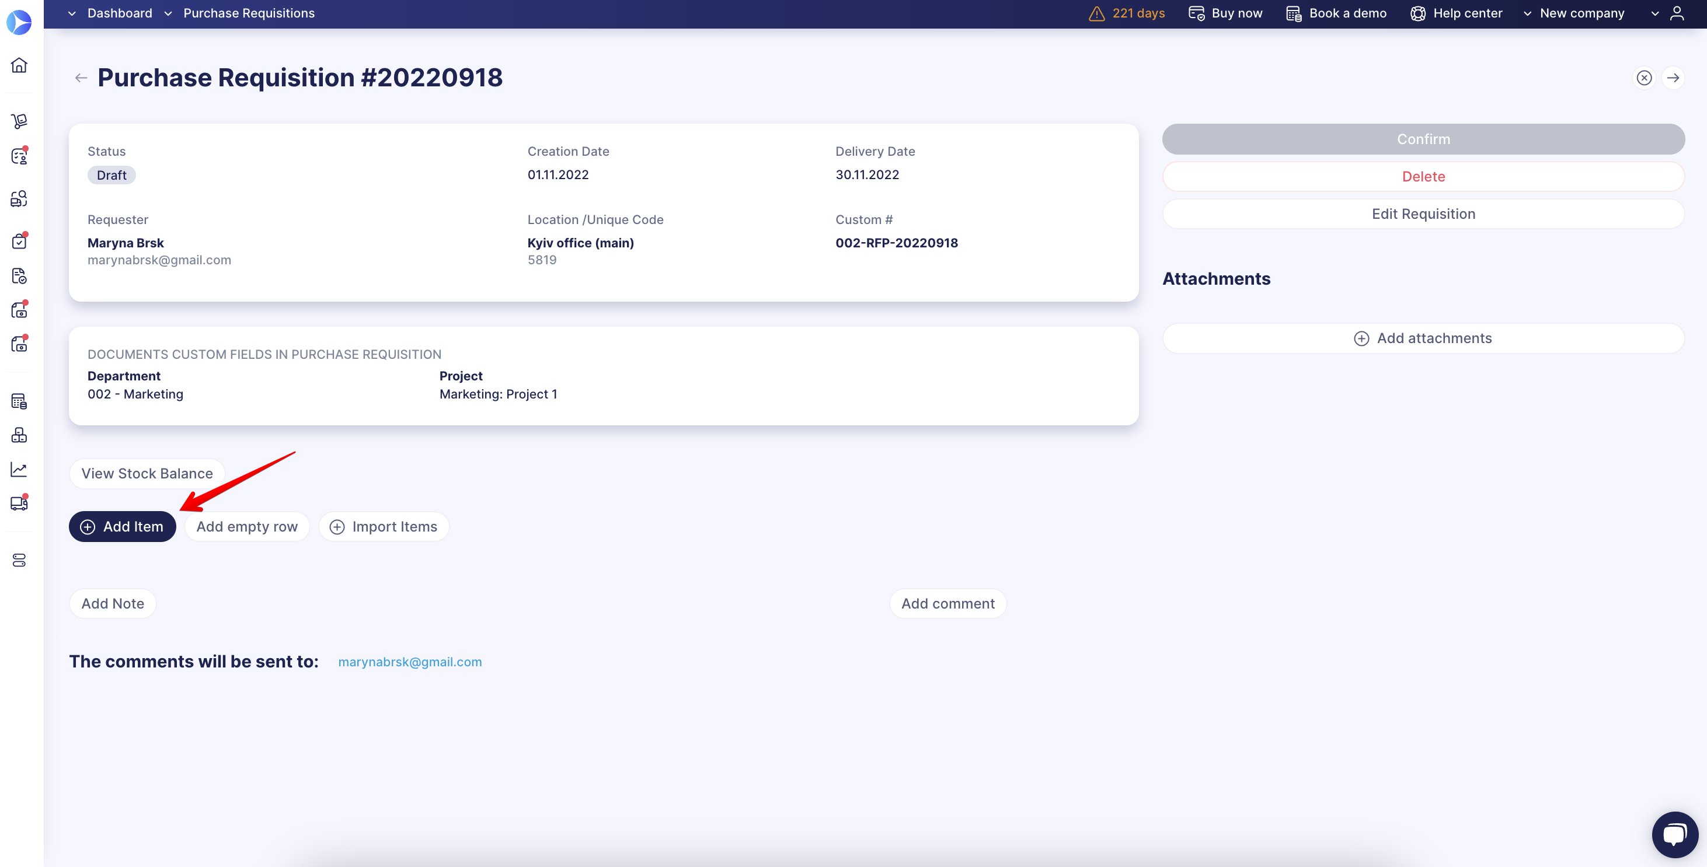Click delivery date 30.11.2022
The image size is (1707, 867).
click(x=867, y=175)
